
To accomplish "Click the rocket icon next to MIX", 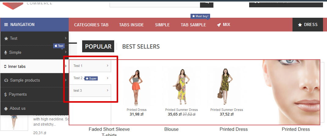I will coord(219,25).
